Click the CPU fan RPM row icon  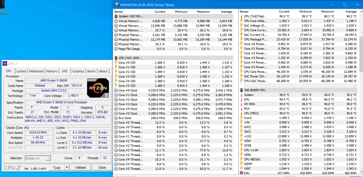[x=241, y=173]
